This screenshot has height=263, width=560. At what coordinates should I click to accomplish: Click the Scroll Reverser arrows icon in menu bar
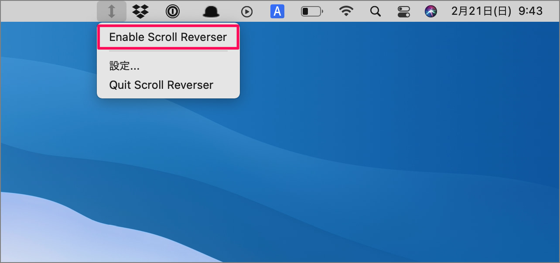pos(112,11)
